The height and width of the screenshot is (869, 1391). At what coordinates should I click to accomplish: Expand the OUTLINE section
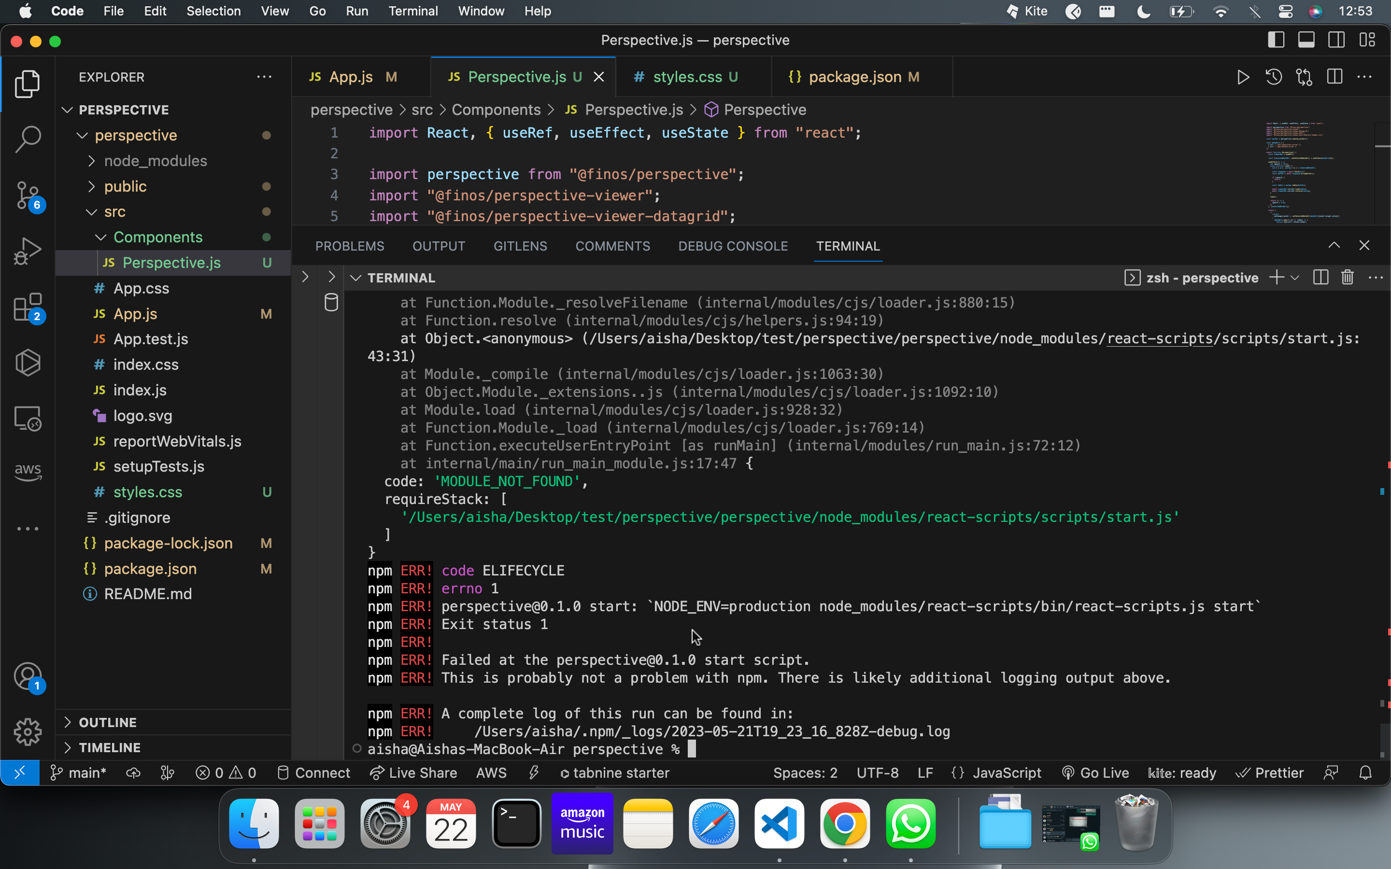(x=108, y=722)
